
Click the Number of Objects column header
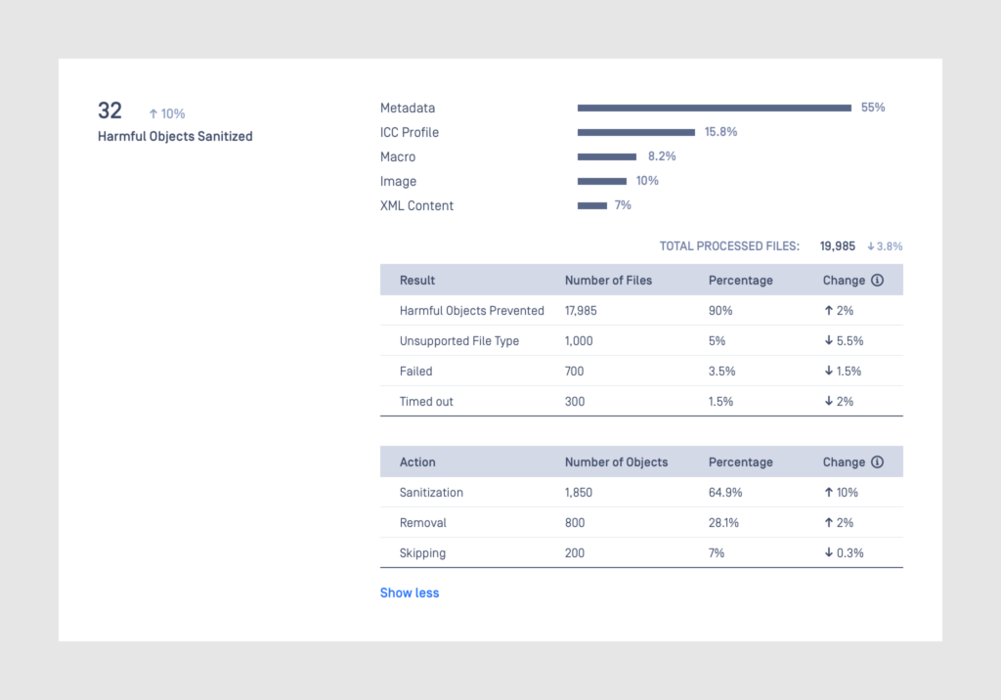(616, 462)
